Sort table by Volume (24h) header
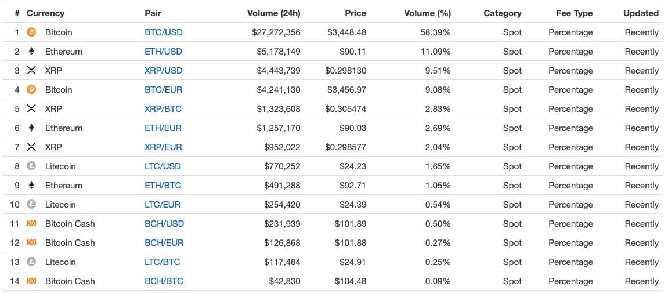This screenshot has height=294, width=668. pos(273,13)
